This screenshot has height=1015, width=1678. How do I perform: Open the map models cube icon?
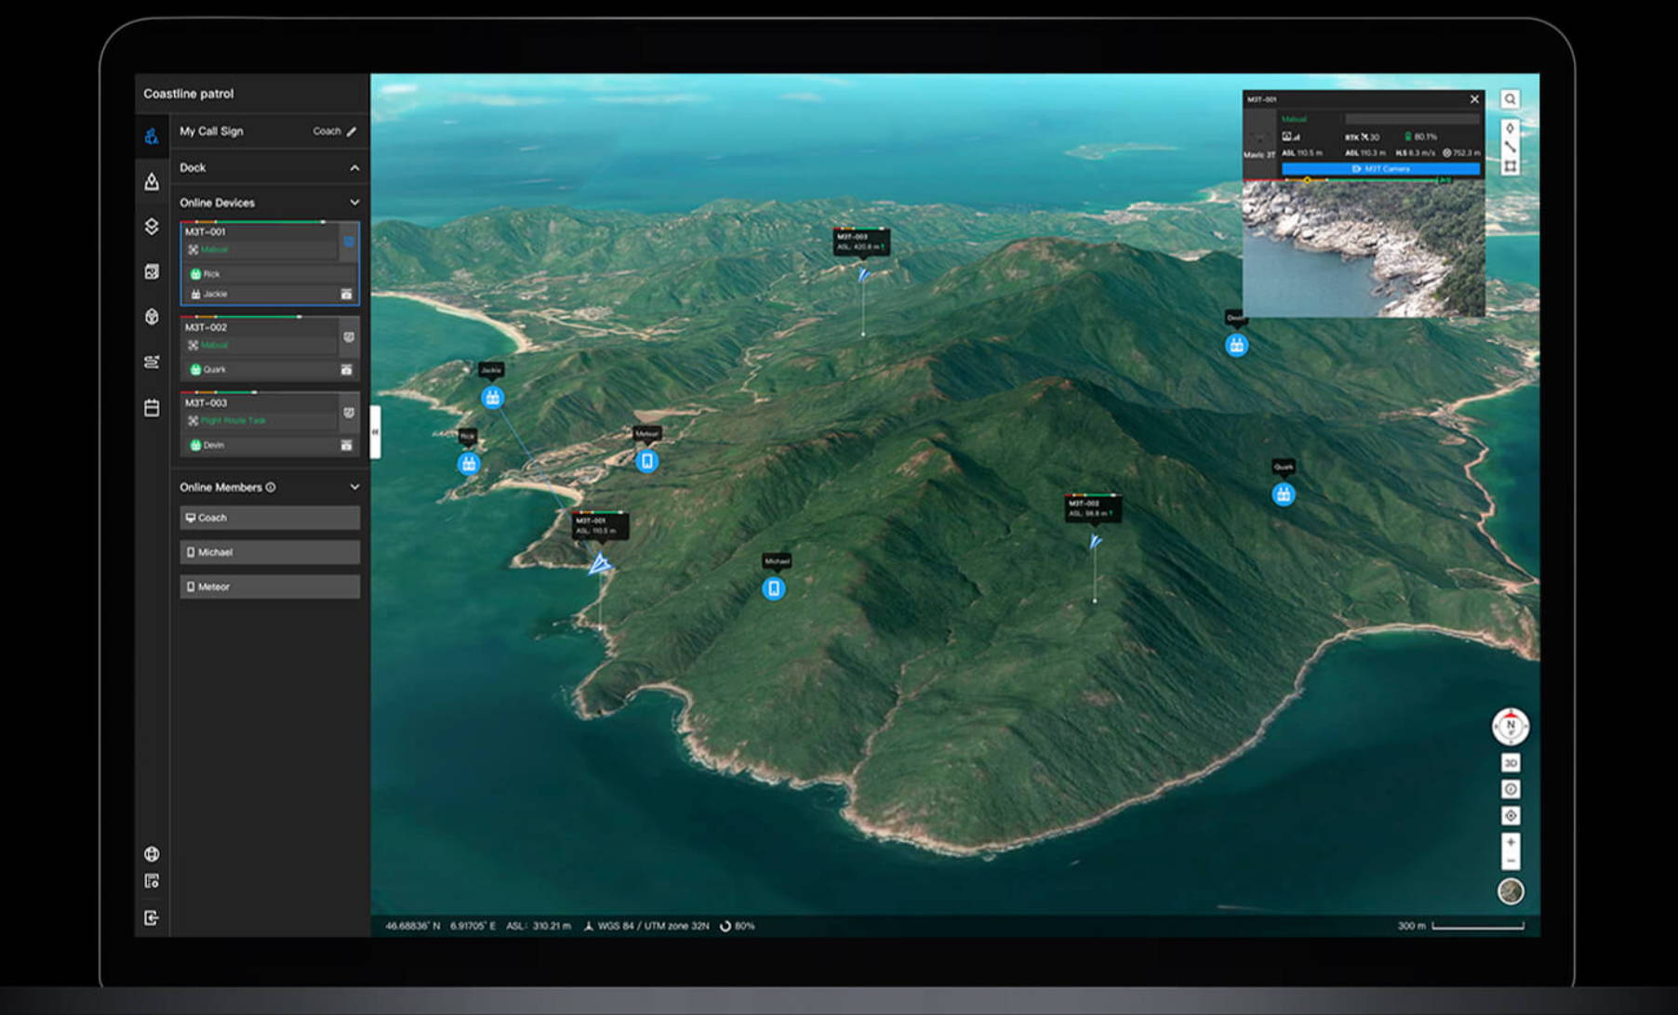pyautogui.click(x=152, y=317)
